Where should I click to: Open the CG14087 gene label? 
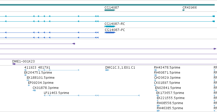tap(112, 8)
